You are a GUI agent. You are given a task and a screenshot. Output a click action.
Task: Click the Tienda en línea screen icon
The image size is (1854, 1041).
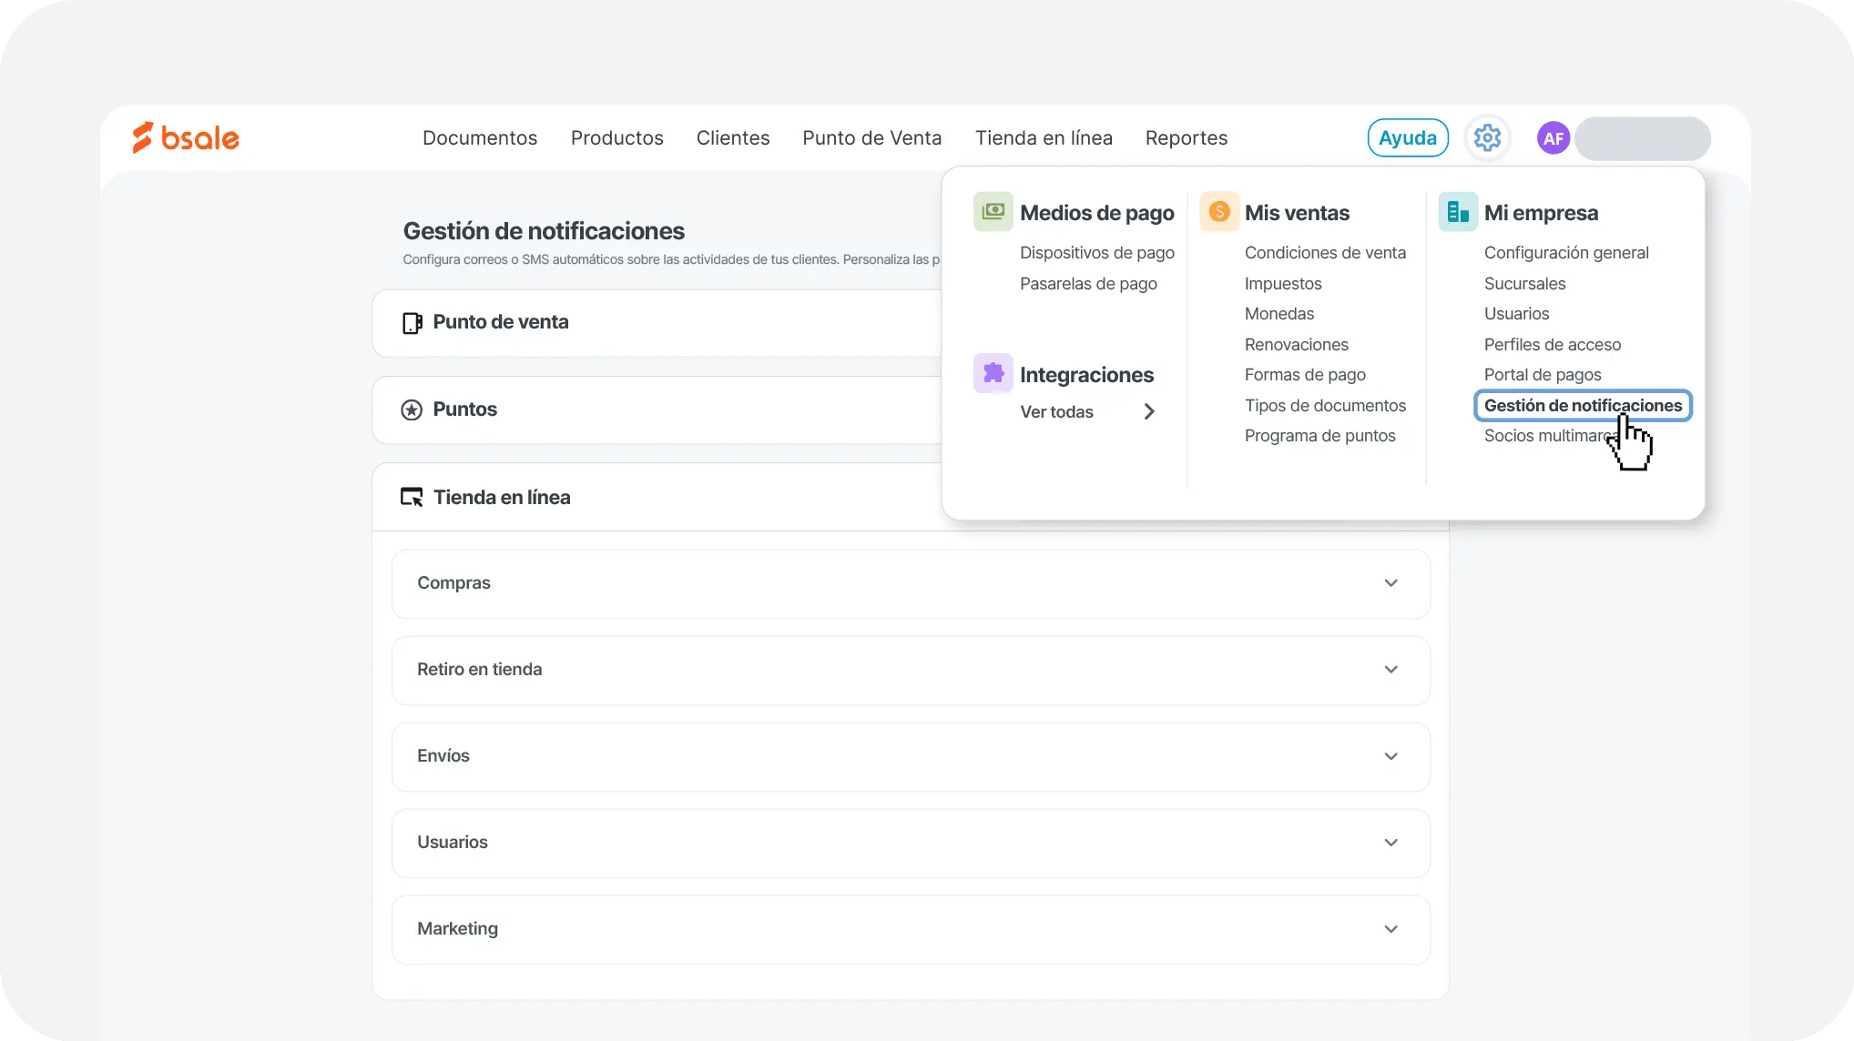412,498
